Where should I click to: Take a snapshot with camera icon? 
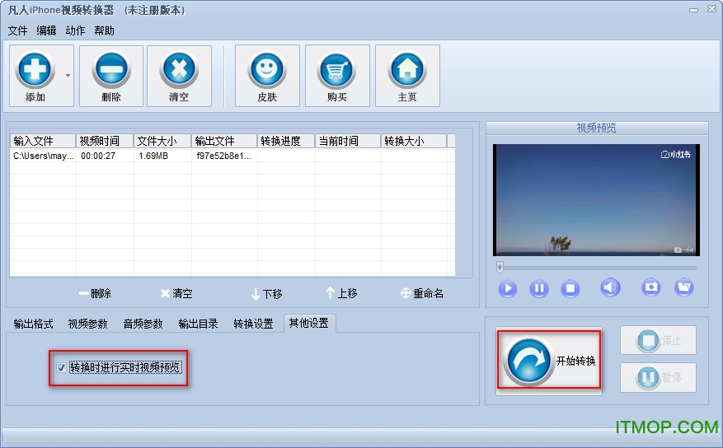[x=650, y=287]
